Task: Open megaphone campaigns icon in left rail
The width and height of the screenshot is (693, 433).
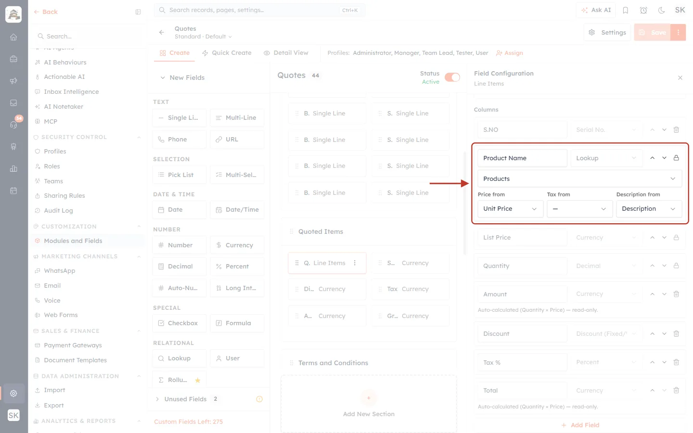Action: (13, 81)
